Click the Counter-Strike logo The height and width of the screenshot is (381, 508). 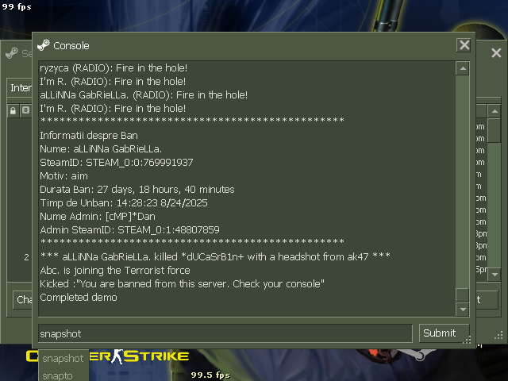coord(108,356)
